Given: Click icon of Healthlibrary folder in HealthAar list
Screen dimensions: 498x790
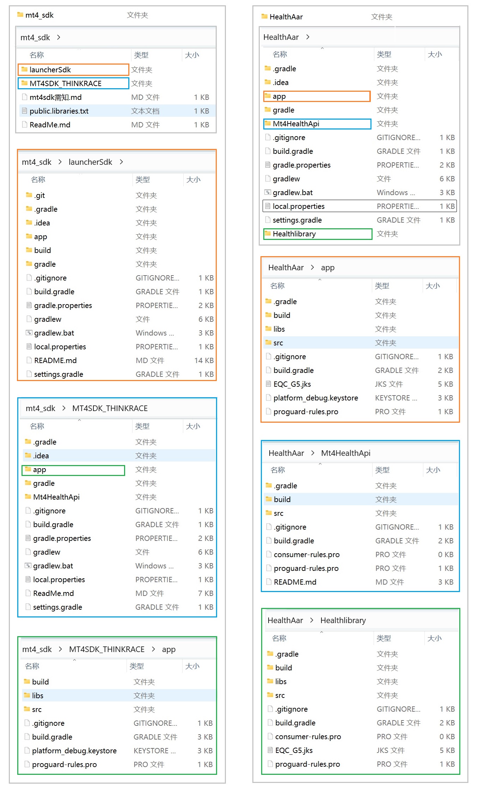Looking at the screenshot, I should pyautogui.click(x=268, y=234).
